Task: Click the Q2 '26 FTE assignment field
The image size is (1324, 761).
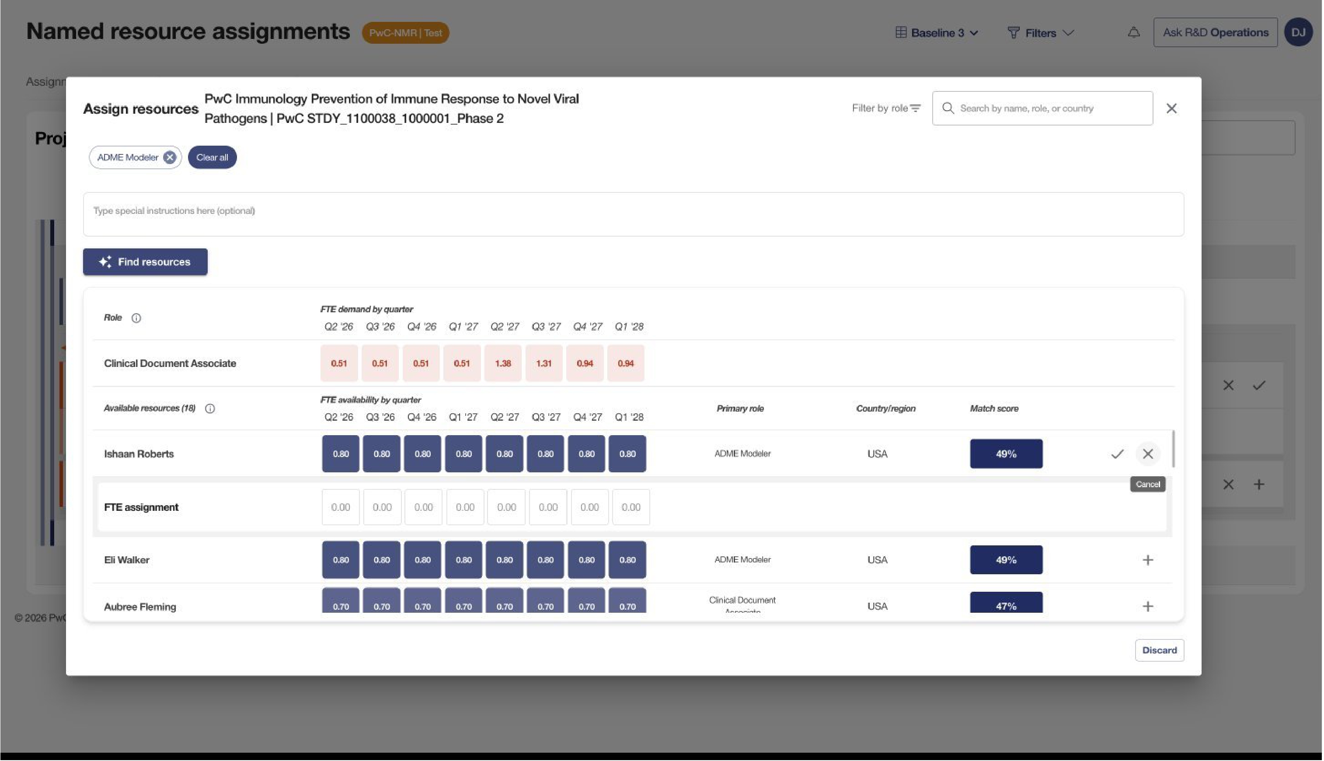Action: pyautogui.click(x=341, y=507)
